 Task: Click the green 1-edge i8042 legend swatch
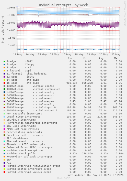4,61
